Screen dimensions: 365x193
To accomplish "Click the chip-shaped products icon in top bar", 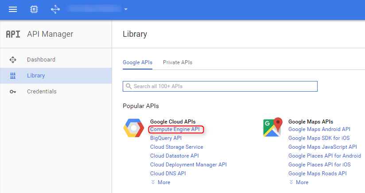I will pos(34,9).
